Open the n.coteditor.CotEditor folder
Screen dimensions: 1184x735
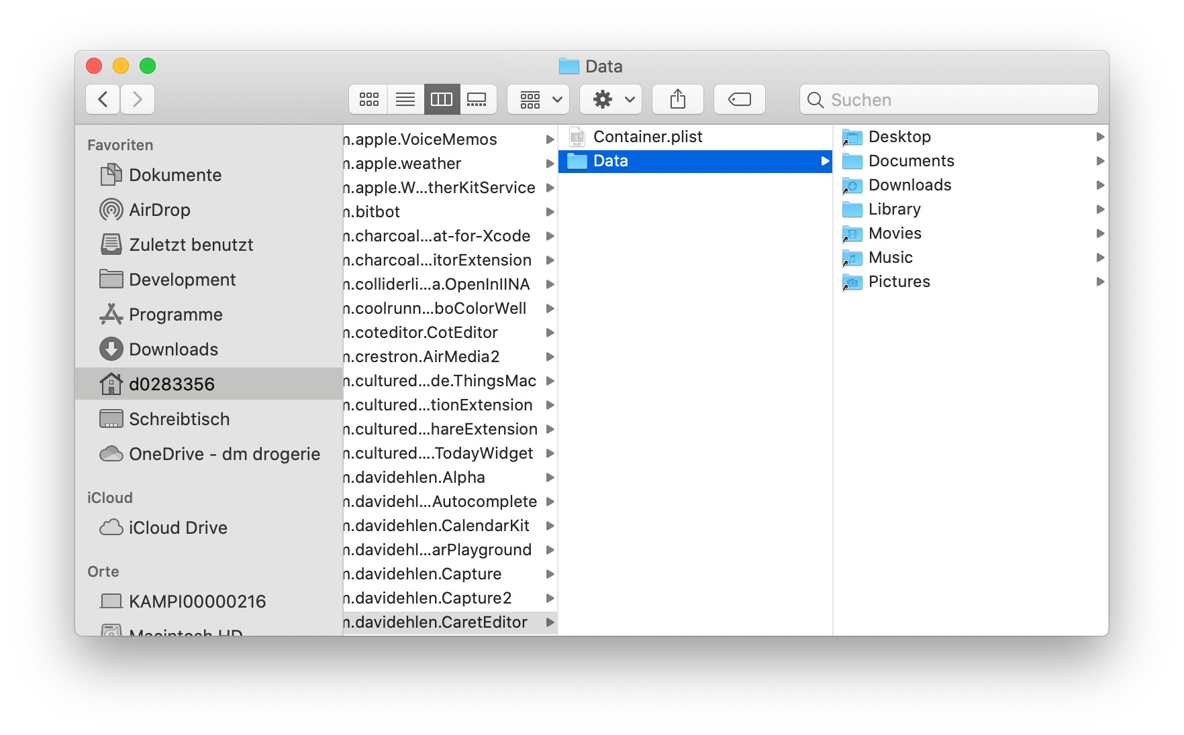[420, 332]
